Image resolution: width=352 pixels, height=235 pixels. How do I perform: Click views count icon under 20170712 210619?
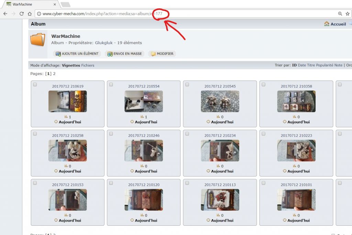coord(66,117)
